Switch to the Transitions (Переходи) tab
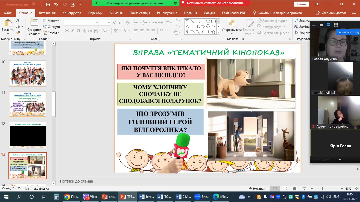The image size is (360, 202). pos(95,13)
